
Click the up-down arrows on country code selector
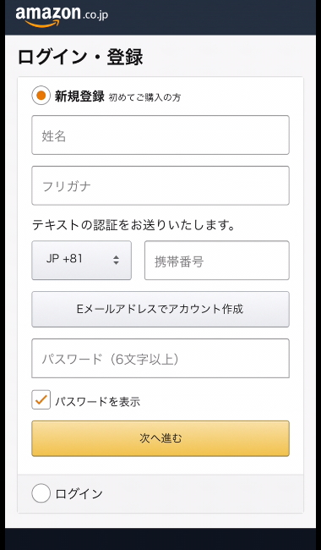pyautogui.click(x=116, y=261)
